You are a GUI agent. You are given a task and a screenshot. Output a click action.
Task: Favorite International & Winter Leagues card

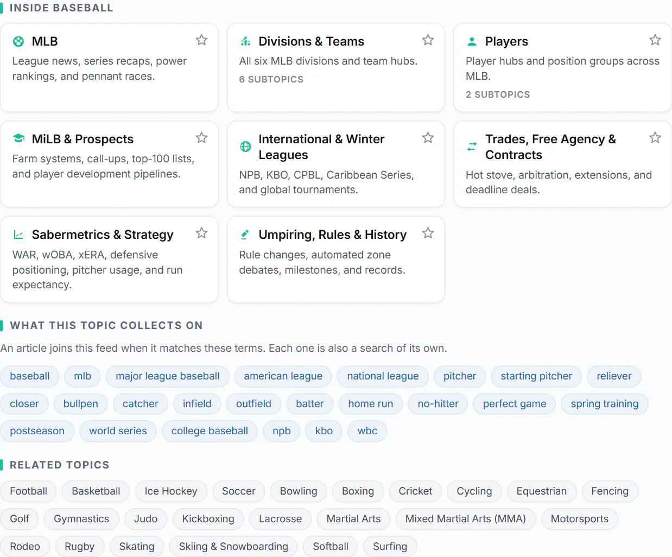click(x=428, y=138)
